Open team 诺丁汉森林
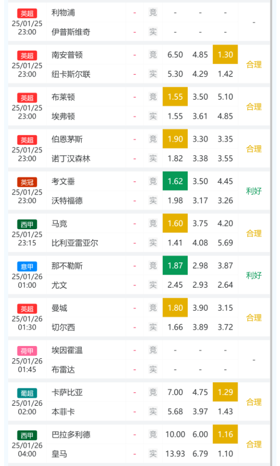 [x=71, y=158]
